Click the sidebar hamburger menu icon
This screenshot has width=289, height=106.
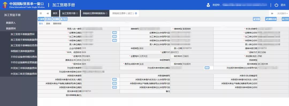tap(41, 13)
